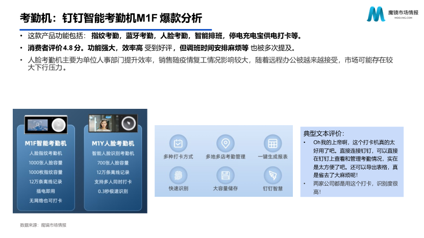Click the 多种打卡方式 calendar icon
The image size is (424, 238).
[x=178, y=143]
